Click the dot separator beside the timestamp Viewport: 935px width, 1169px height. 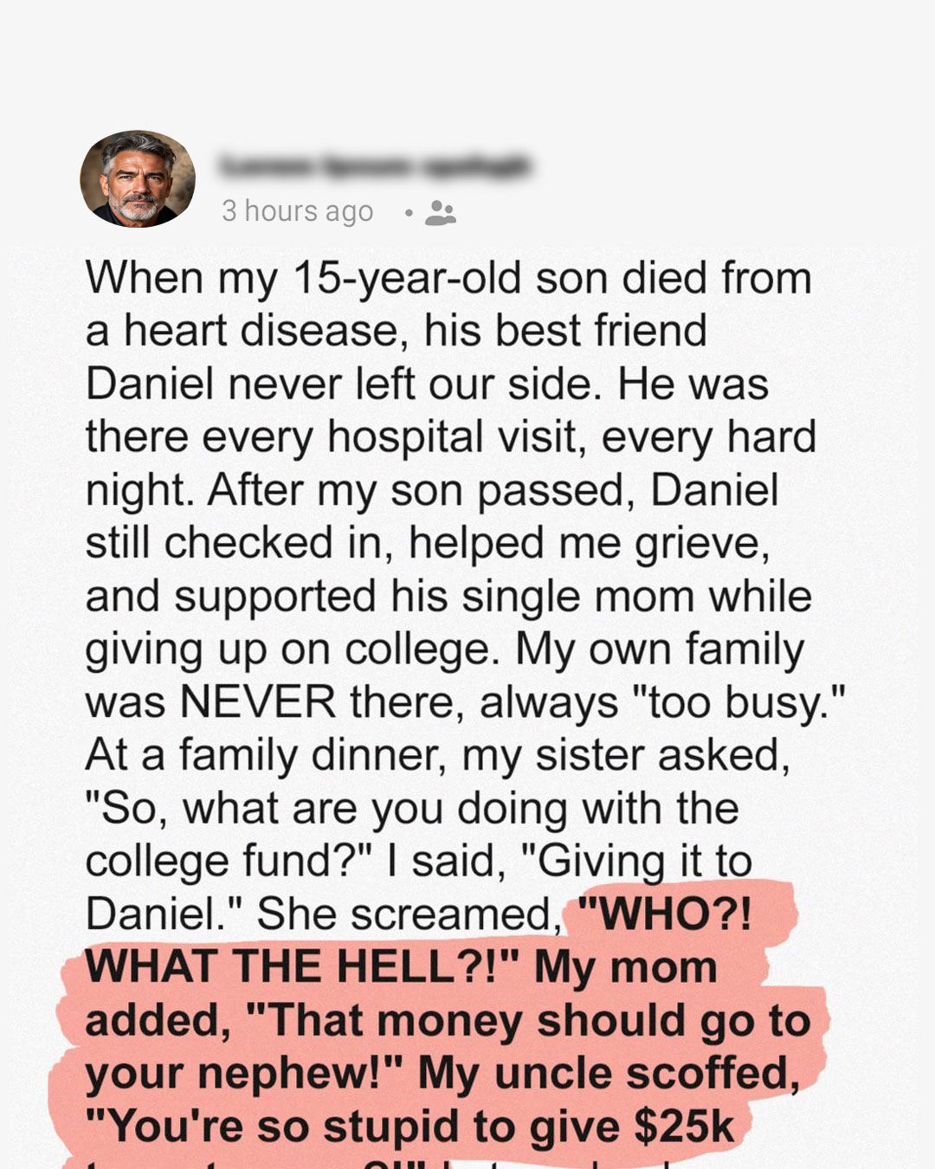[409, 212]
